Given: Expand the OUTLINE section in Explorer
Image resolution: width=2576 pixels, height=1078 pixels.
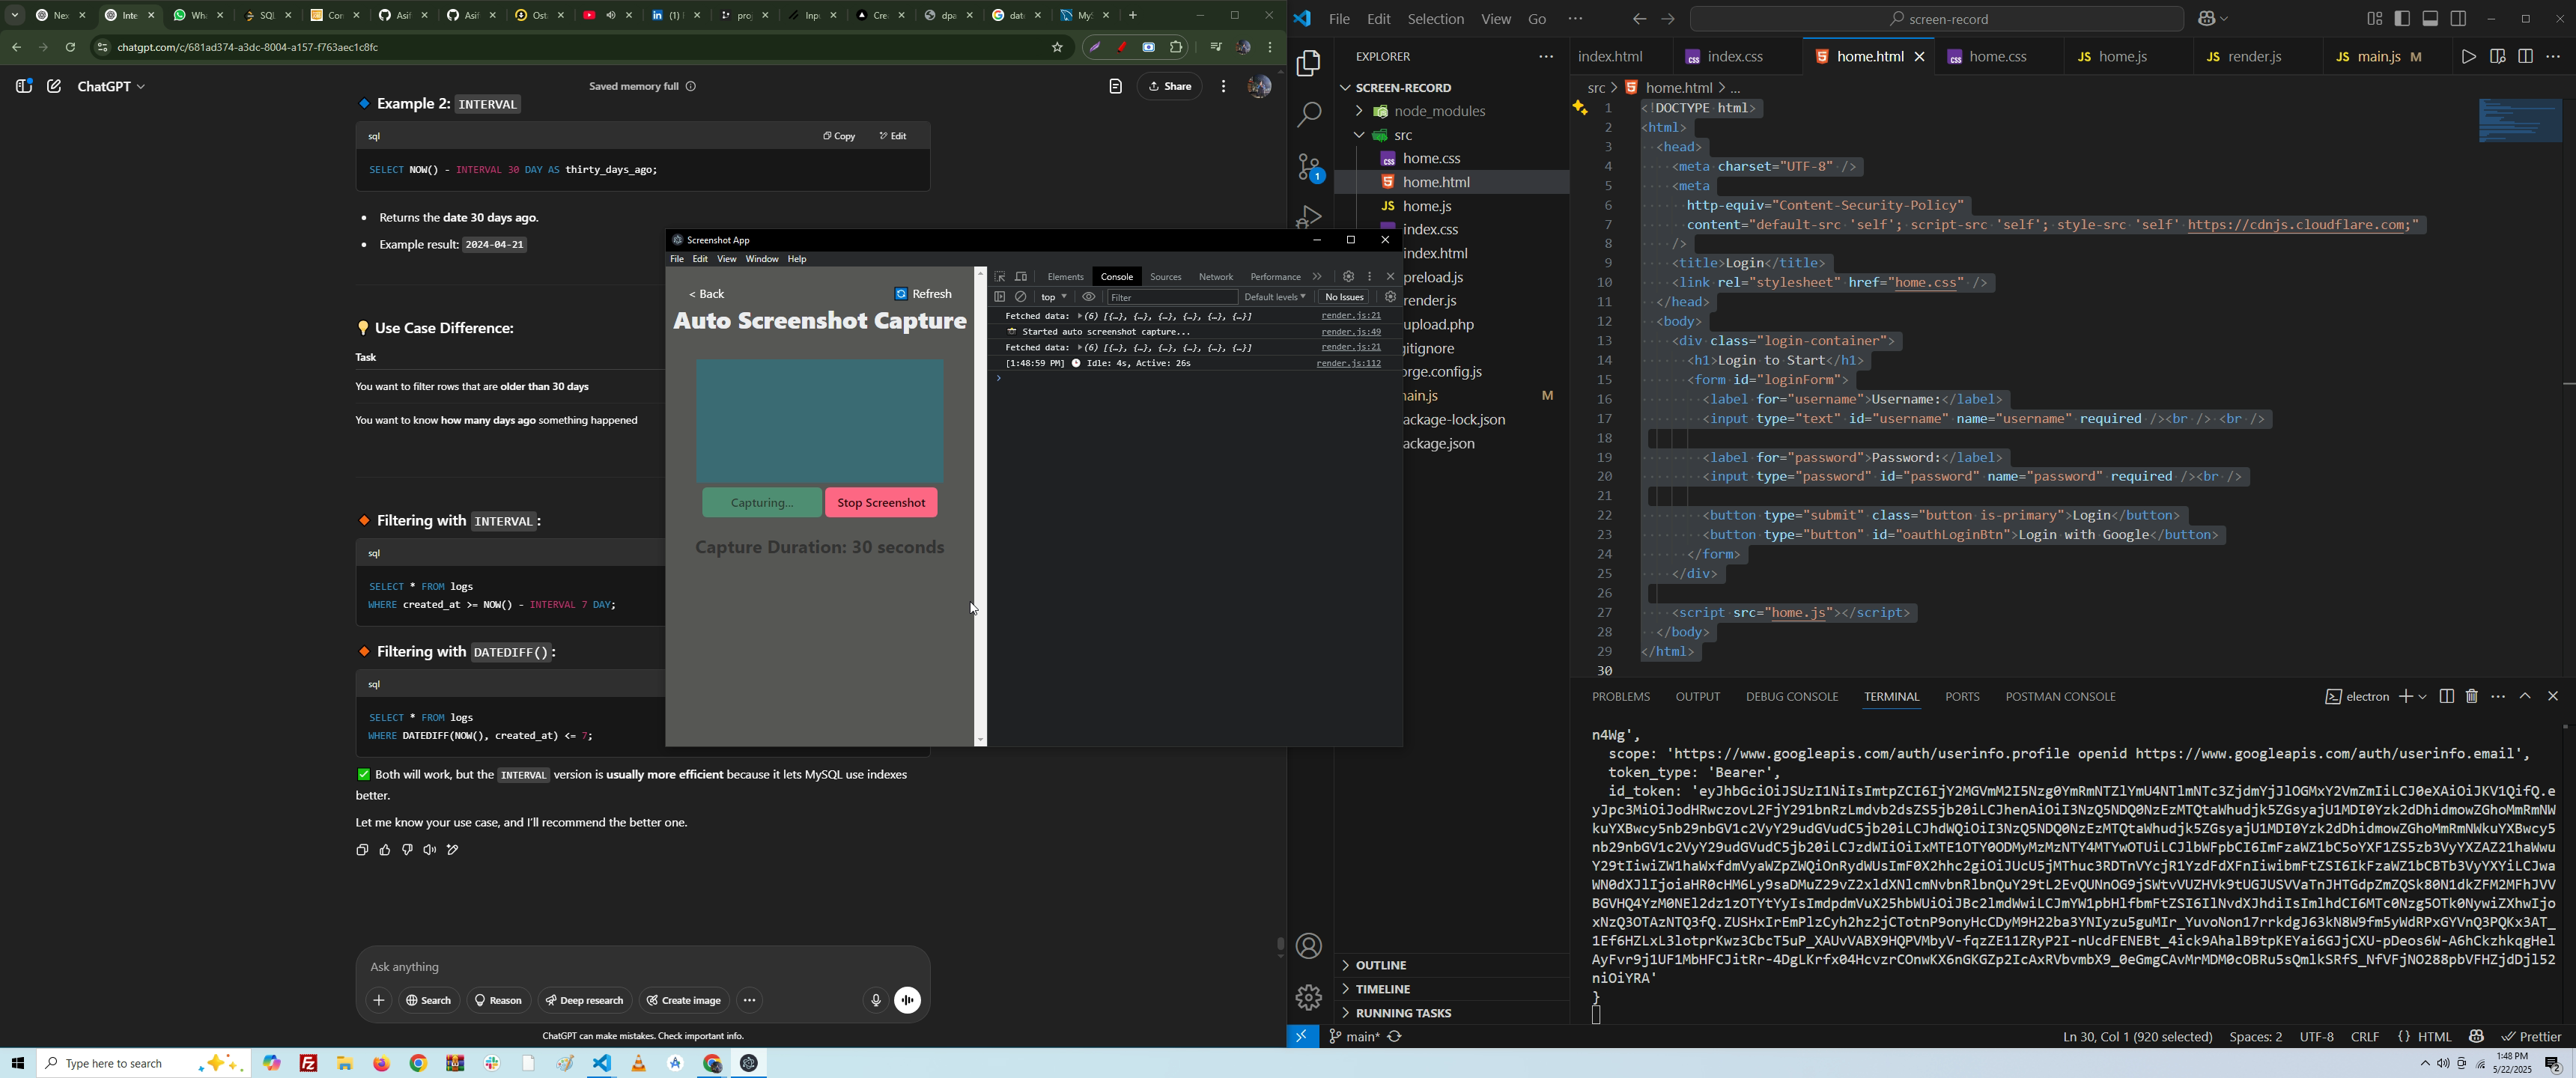Looking at the screenshot, I should (1381, 965).
